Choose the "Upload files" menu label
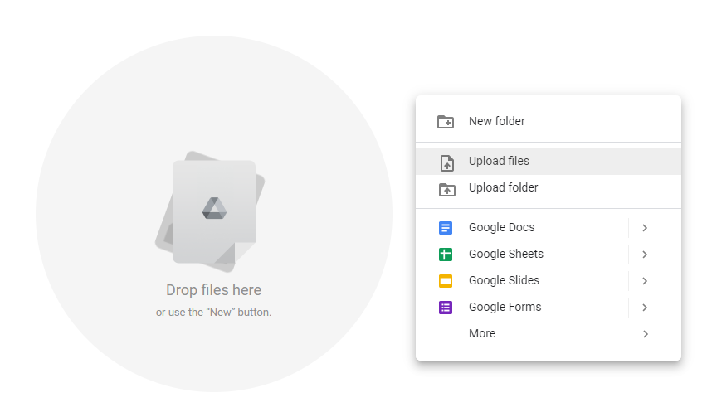The height and width of the screenshot is (417, 707). click(499, 161)
